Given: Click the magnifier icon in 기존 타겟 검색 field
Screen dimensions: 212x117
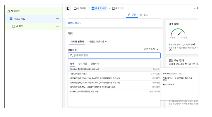Looking at the screenshot, I should tap(71, 55).
